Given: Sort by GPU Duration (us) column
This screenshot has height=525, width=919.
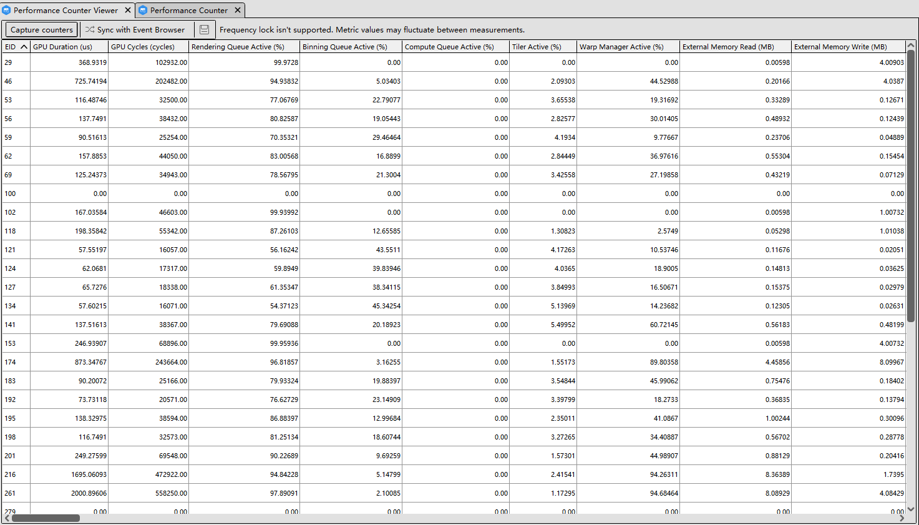Looking at the screenshot, I should point(69,47).
